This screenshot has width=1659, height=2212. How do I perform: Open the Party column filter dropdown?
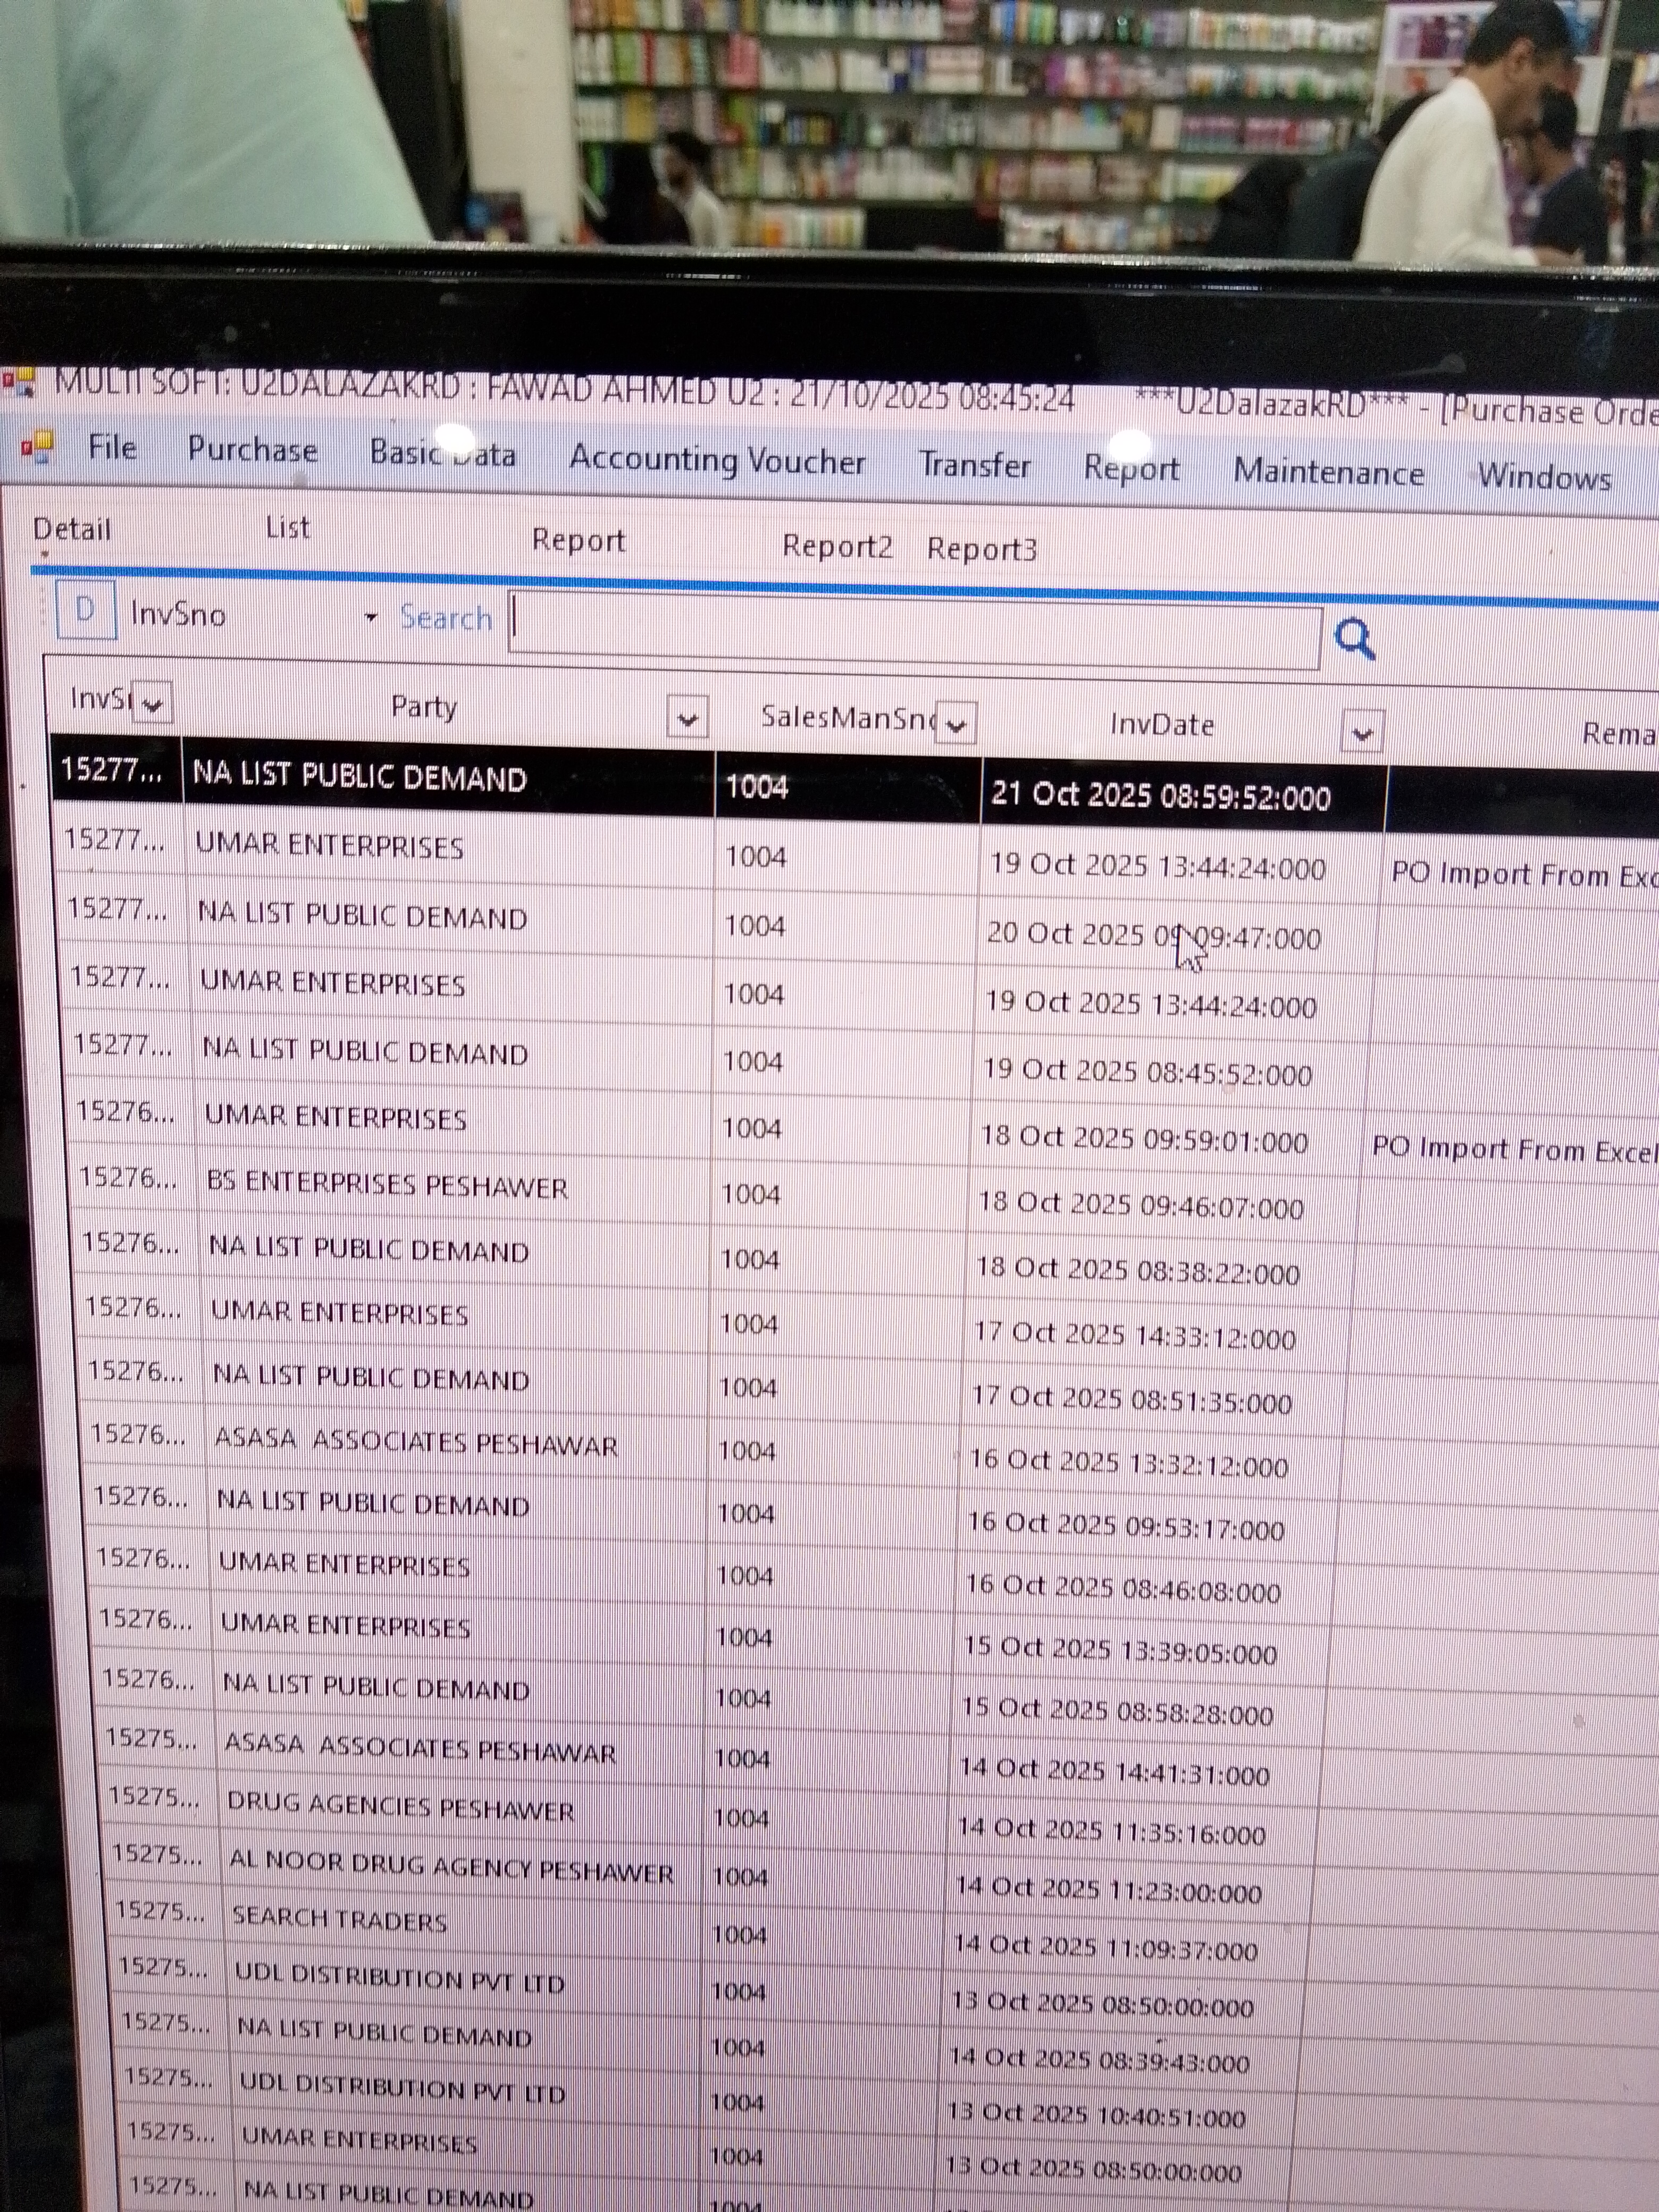[x=687, y=717]
